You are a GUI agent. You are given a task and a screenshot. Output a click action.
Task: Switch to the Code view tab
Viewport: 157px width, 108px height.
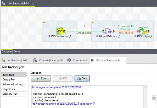[x=17, y=52]
